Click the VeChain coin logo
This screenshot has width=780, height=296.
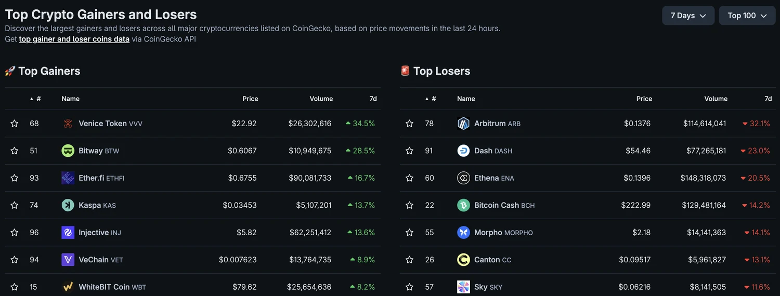(68, 260)
